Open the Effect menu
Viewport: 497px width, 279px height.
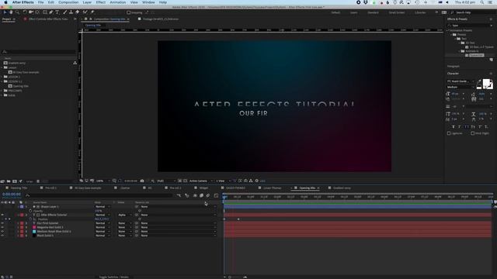pyautogui.click(x=101, y=2)
